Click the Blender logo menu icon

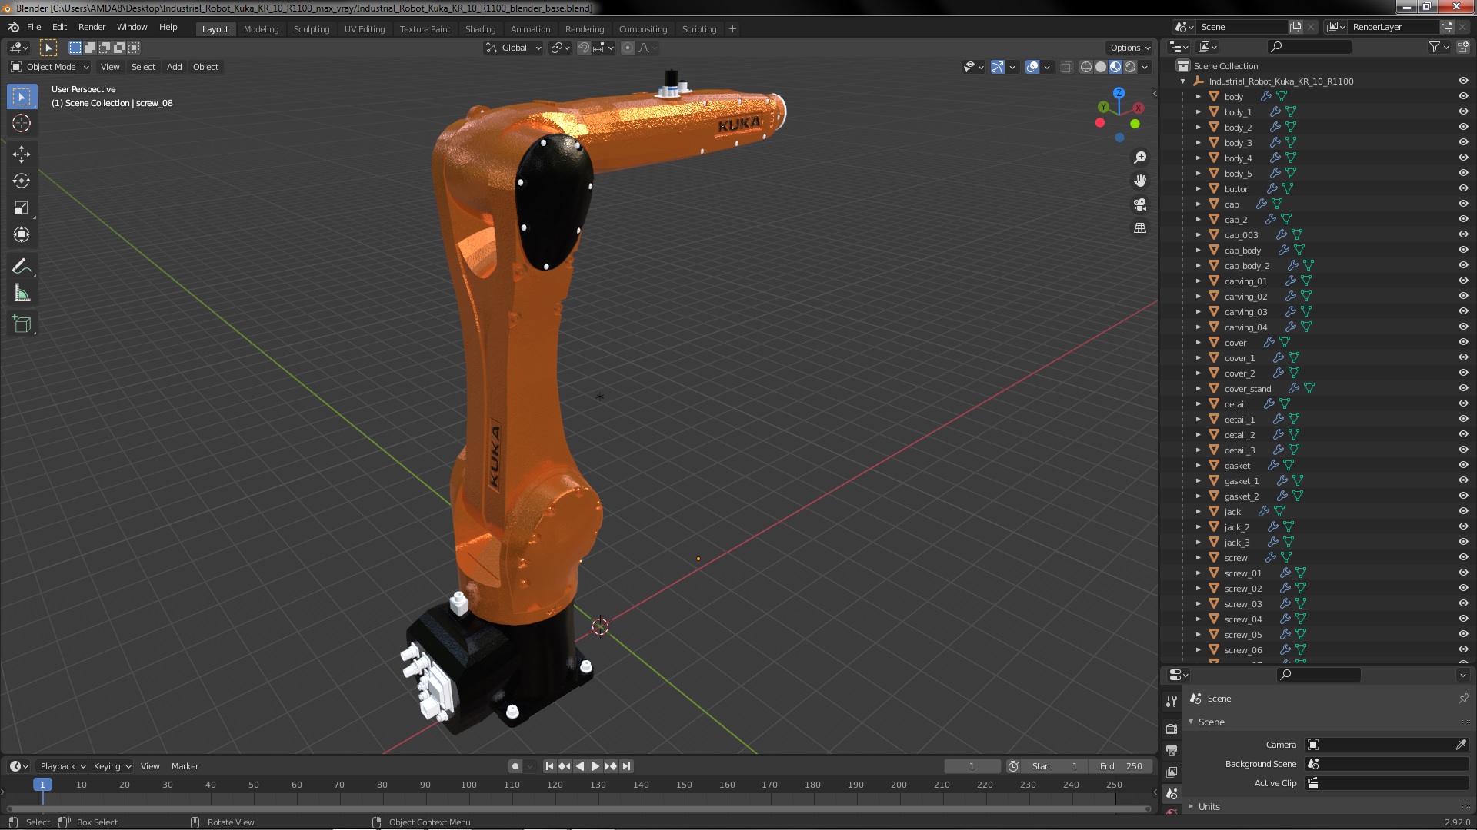pyautogui.click(x=13, y=27)
